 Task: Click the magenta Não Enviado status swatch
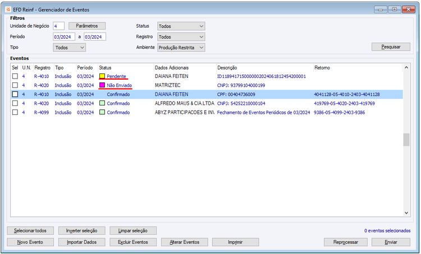102,85
